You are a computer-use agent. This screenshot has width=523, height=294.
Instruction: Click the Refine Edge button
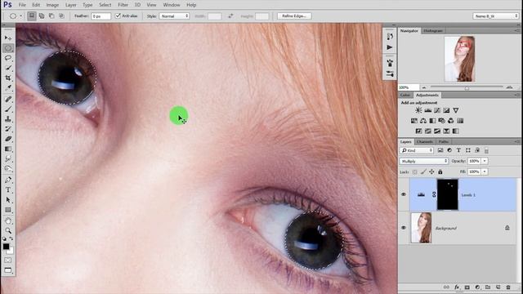tap(294, 16)
